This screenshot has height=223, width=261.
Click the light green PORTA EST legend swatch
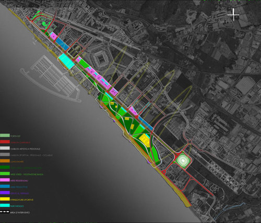coord(5,135)
